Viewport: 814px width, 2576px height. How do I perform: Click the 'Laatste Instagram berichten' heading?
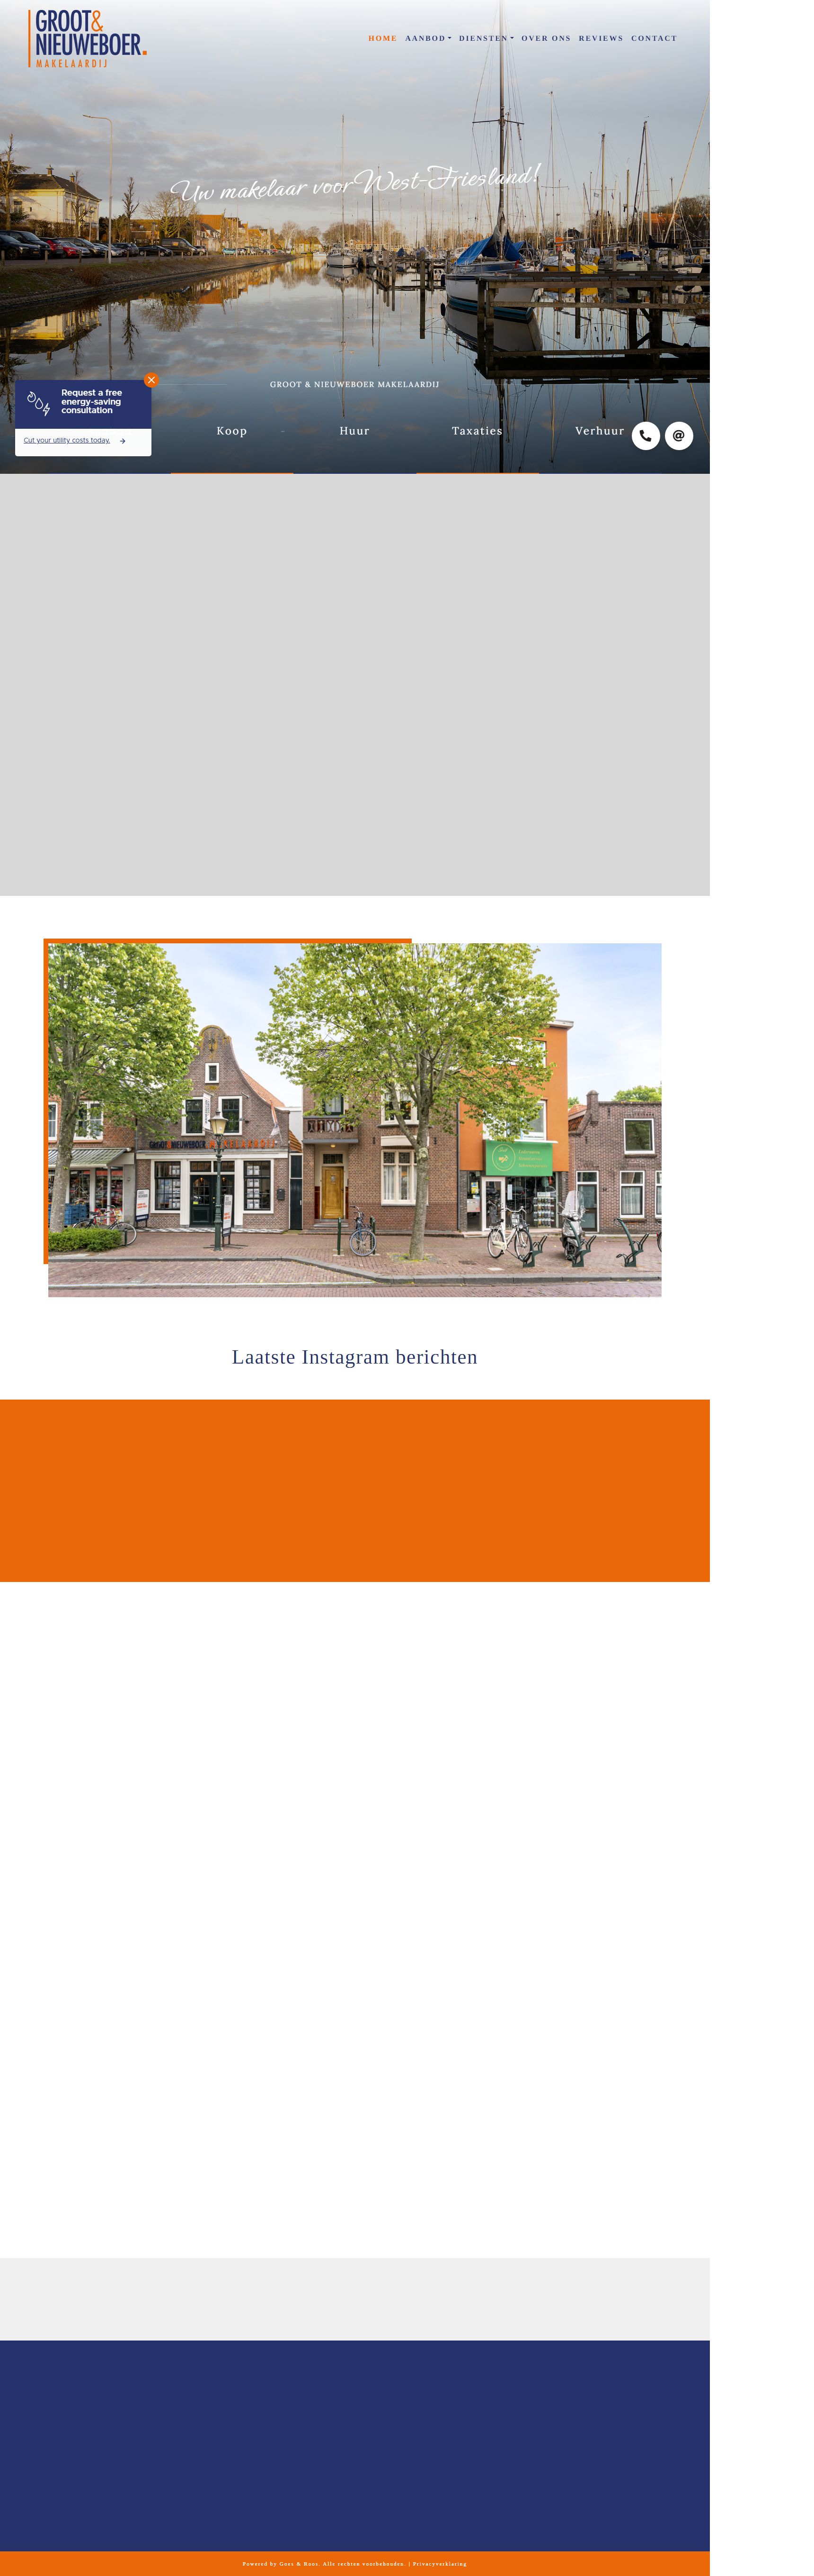(354, 1357)
